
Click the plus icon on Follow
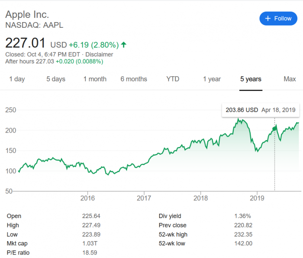point(268,19)
